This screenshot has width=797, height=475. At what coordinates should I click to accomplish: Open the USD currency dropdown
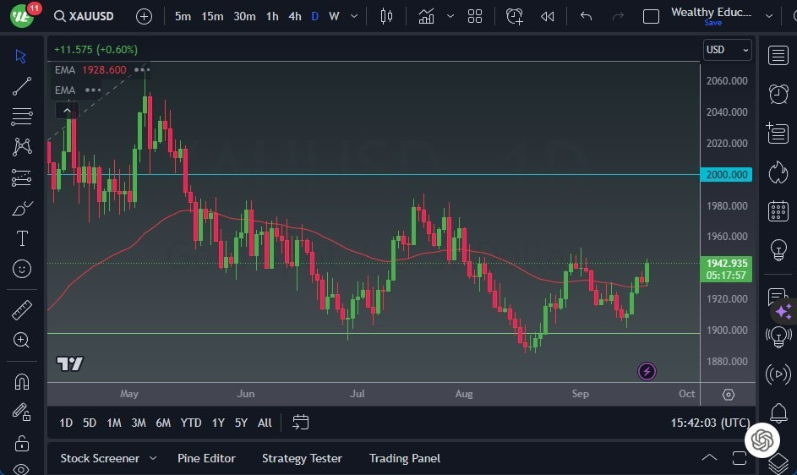[727, 50]
